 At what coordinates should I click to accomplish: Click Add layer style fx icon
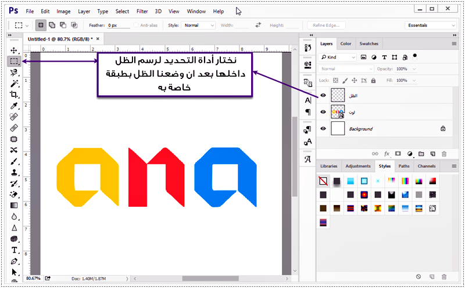click(387, 154)
